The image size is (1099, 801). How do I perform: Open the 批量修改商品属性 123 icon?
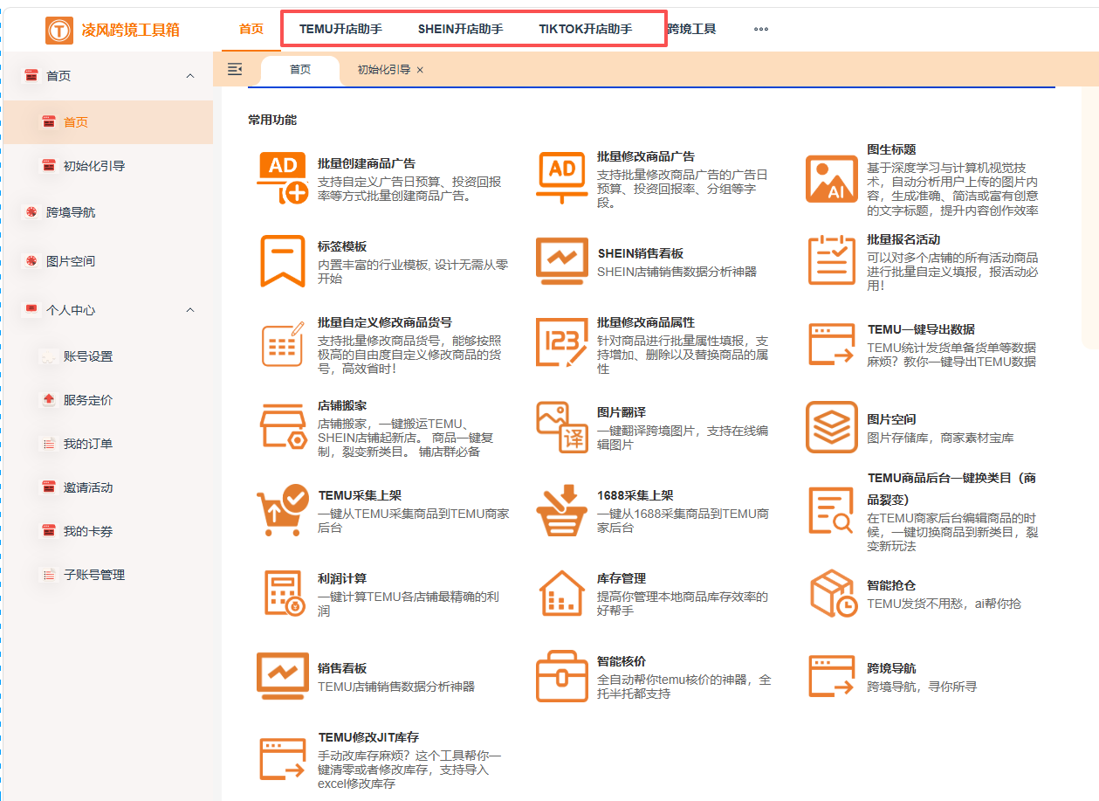(x=562, y=344)
